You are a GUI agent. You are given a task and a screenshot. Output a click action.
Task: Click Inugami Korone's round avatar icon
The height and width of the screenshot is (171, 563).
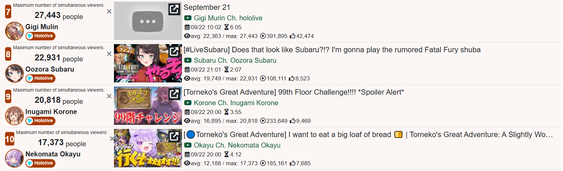pos(14,116)
